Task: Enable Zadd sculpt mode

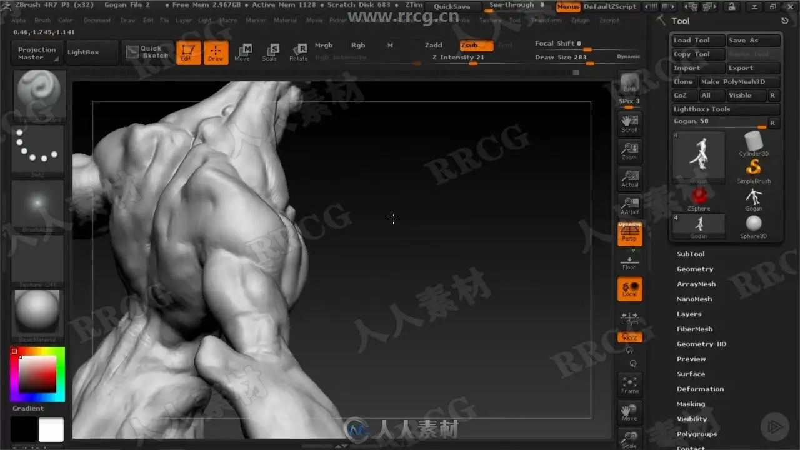Action: (x=433, y=46)
